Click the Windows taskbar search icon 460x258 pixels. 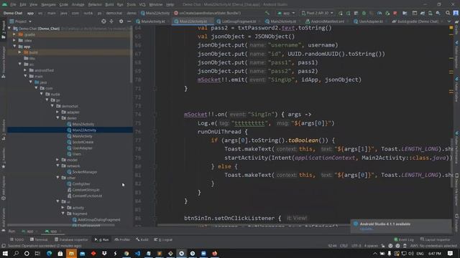click(16, 253)
